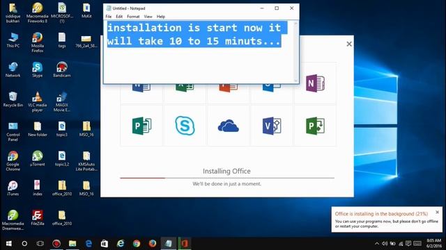
Task: Click the volume speaker icon in system tray
Action: point(385,244)
